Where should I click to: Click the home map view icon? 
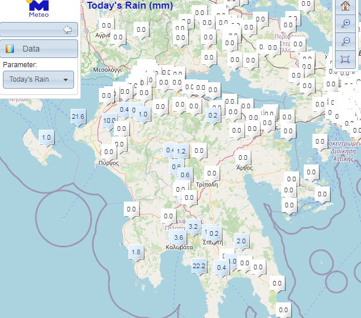[x=345, y=6]
